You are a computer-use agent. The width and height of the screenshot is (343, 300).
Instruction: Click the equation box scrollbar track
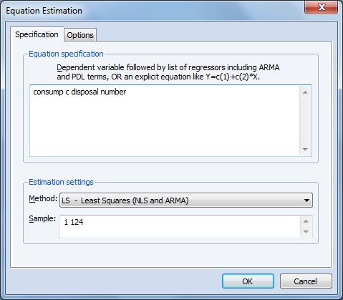[x=305, y=121]
